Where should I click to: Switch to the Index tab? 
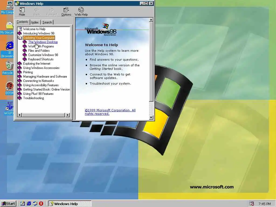pyautogui.click(x=35, y=22)
